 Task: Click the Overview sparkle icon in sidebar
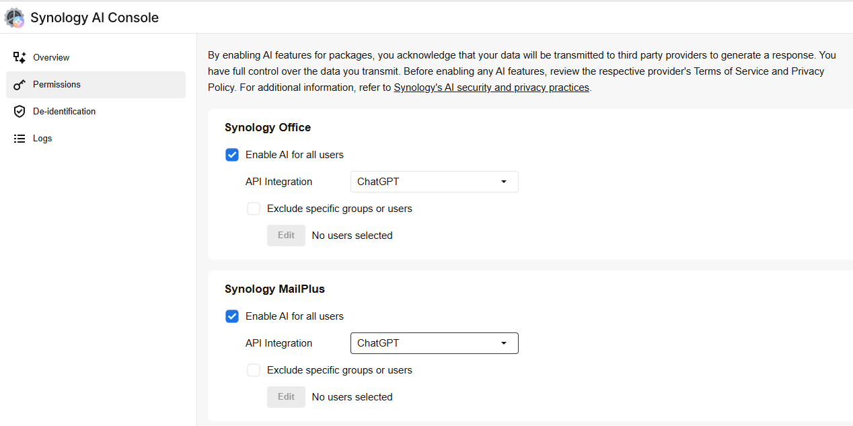(20, 57)
